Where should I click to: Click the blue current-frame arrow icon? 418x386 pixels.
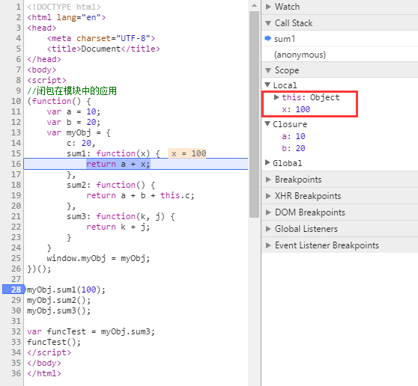(268, 39)
